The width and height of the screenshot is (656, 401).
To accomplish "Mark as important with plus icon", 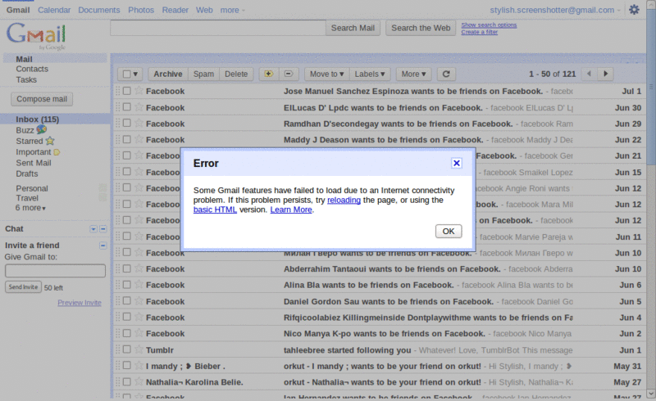I will click(x=269, y=74).
